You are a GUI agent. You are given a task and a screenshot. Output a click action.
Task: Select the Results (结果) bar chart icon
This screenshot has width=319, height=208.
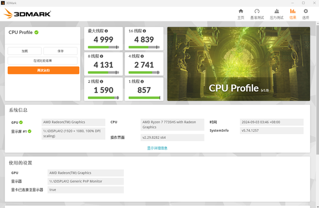(x=293, y=11)
